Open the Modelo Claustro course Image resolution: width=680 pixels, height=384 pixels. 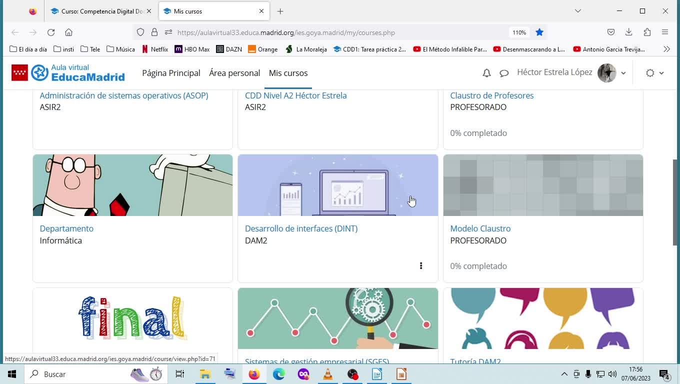480,228
